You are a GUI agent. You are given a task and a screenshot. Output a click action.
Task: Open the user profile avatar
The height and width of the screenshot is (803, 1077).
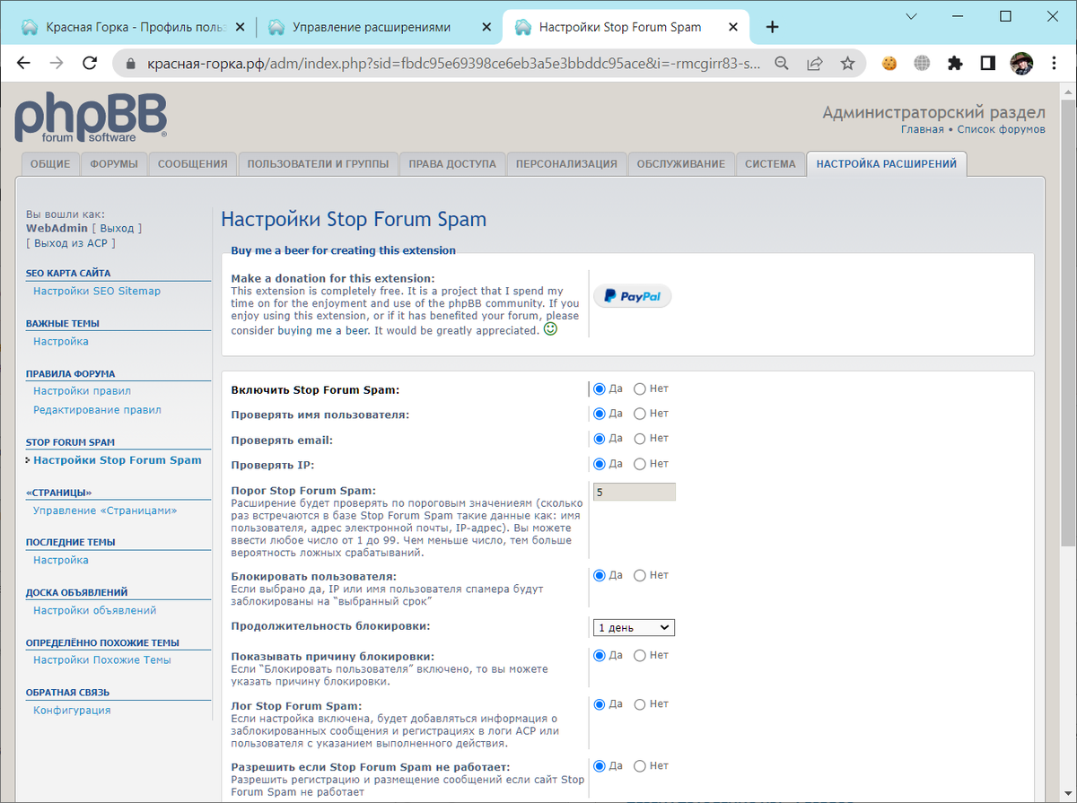1021,64
